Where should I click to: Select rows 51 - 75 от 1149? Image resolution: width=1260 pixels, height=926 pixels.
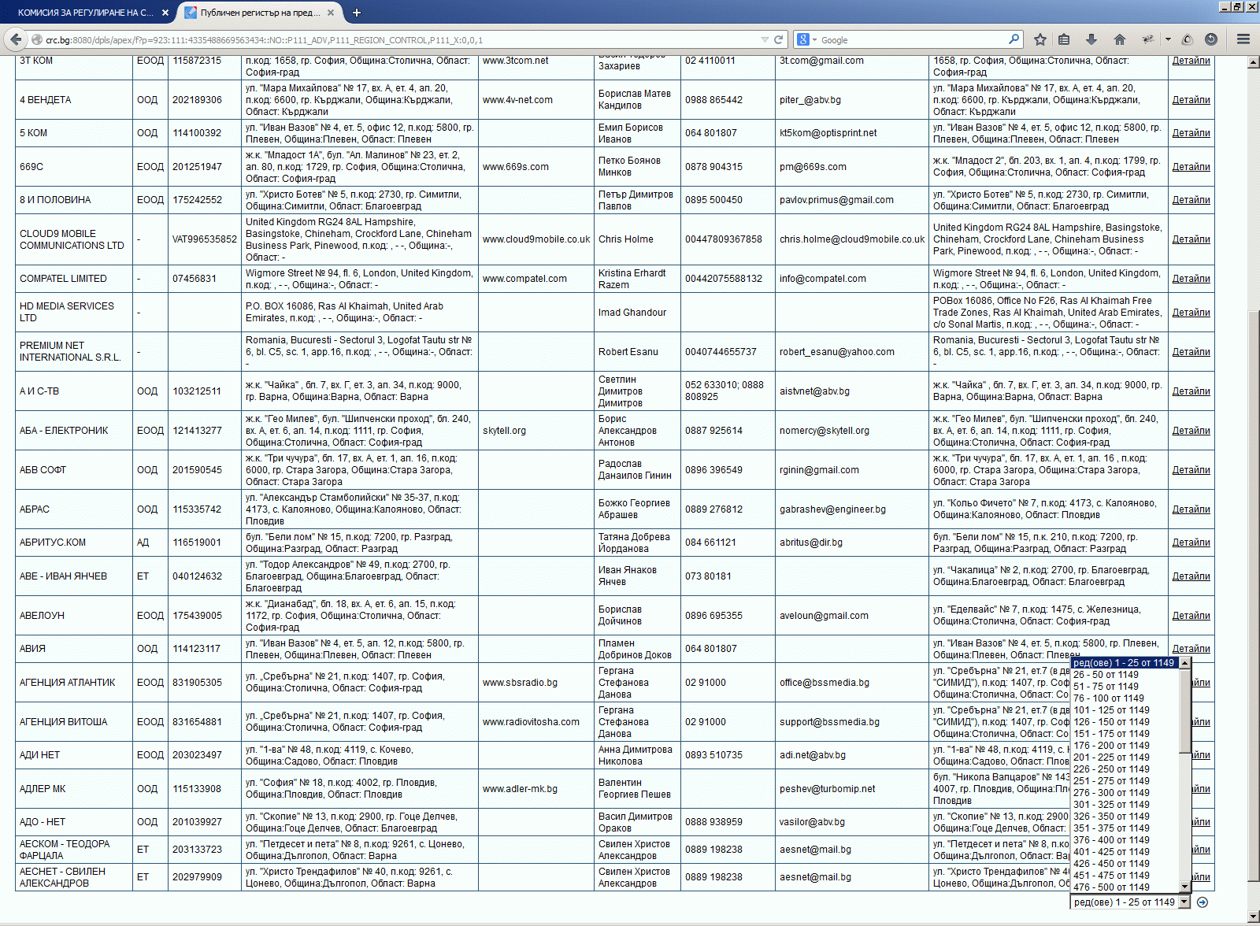(1106, 687)
